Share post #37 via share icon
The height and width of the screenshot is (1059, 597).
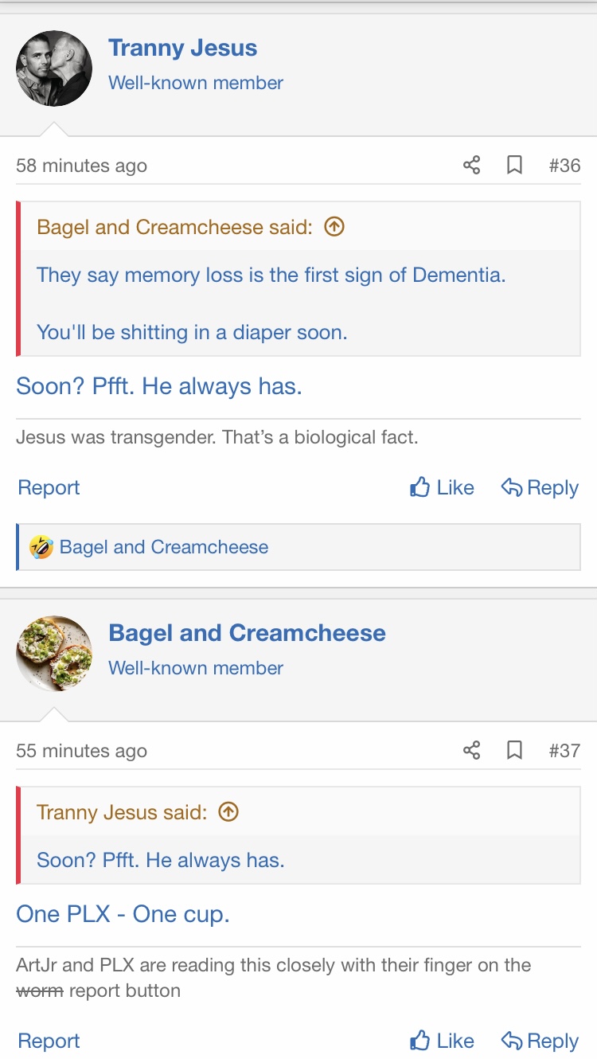point(471,751)
